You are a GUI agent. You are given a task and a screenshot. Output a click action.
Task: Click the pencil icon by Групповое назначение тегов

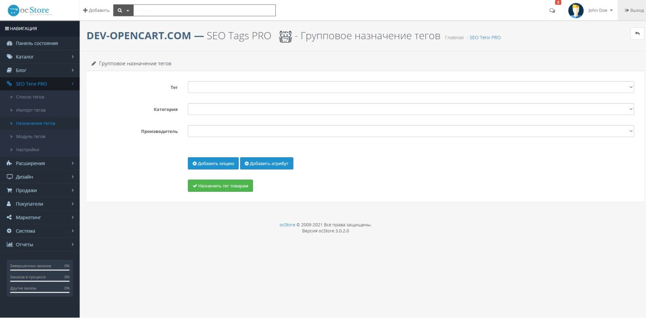(x=94, y=64)
